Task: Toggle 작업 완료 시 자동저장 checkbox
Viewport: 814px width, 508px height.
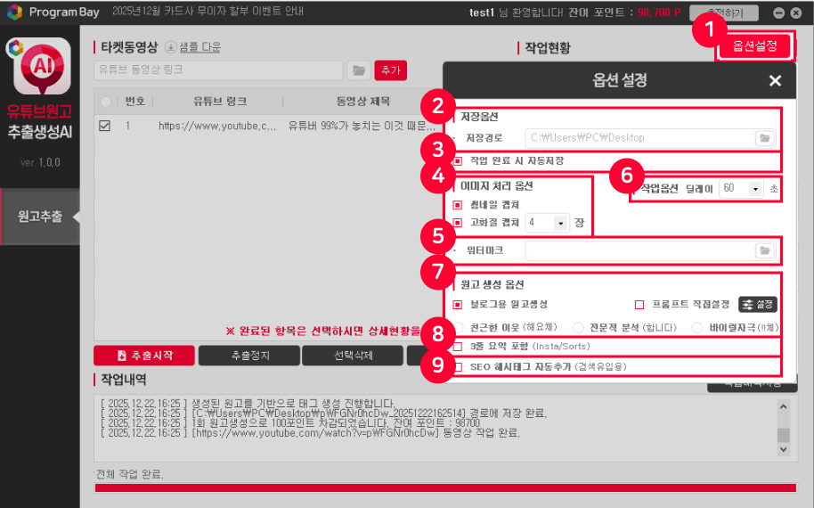Action: pyautogui.click(x=458, y=161)
